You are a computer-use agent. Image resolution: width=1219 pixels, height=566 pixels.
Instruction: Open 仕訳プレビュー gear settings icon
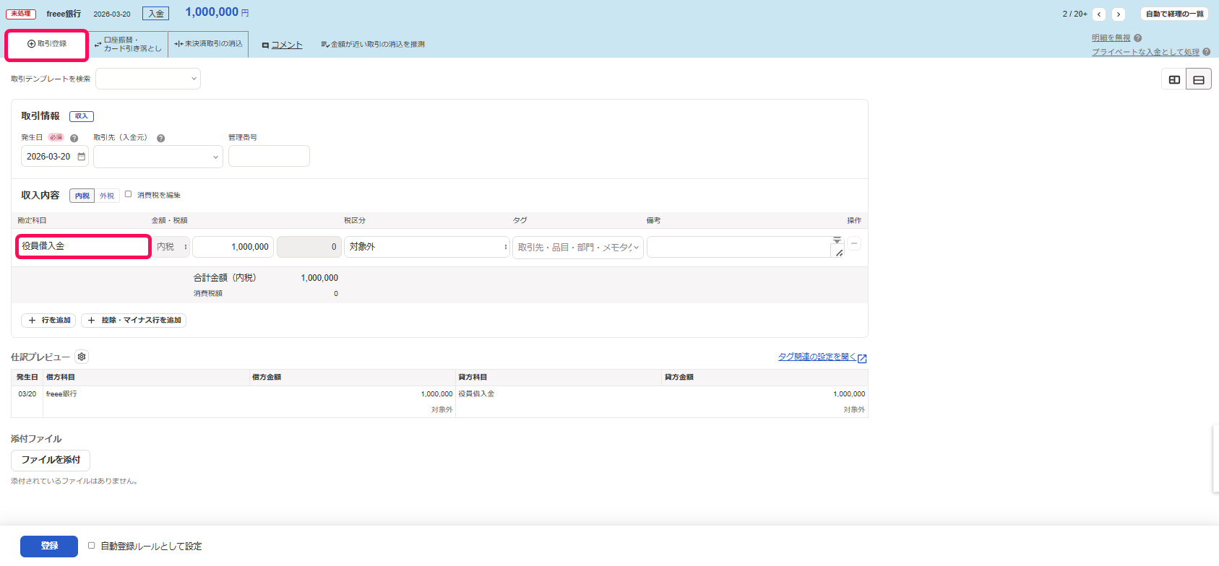[x=82, y=357]
